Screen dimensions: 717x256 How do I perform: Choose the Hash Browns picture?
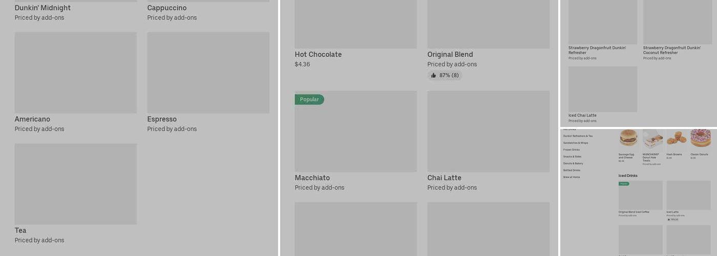click(676, 138)
